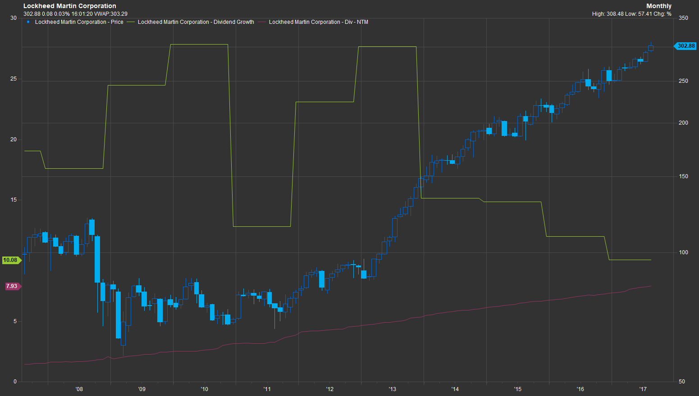
Task: Click the 0 label on the left axis
Action: pyautogui.click(x=15, y=382)
